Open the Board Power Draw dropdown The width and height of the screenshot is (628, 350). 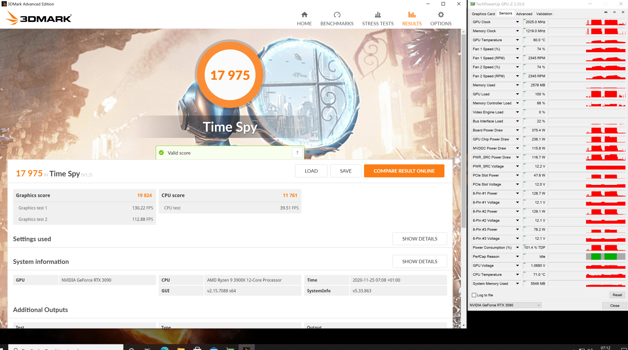click(517, 130)
